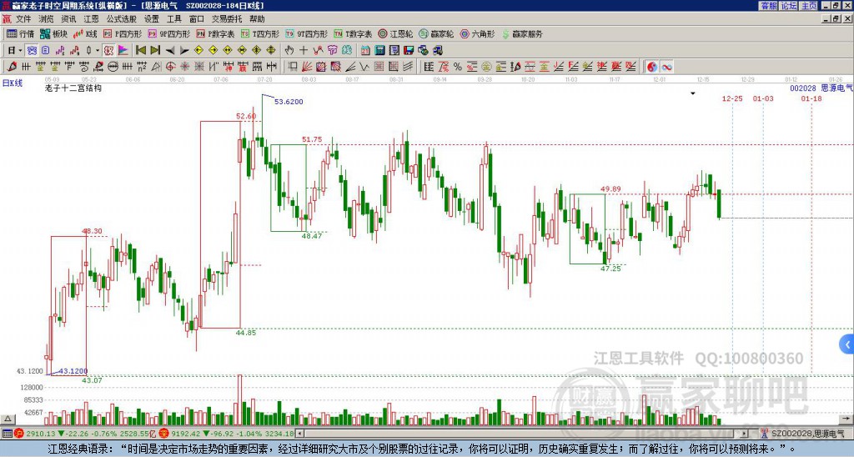Select the crosshair cursor tool
The width and height of the screenshot is (854, 457).
[x=304, y=51]
